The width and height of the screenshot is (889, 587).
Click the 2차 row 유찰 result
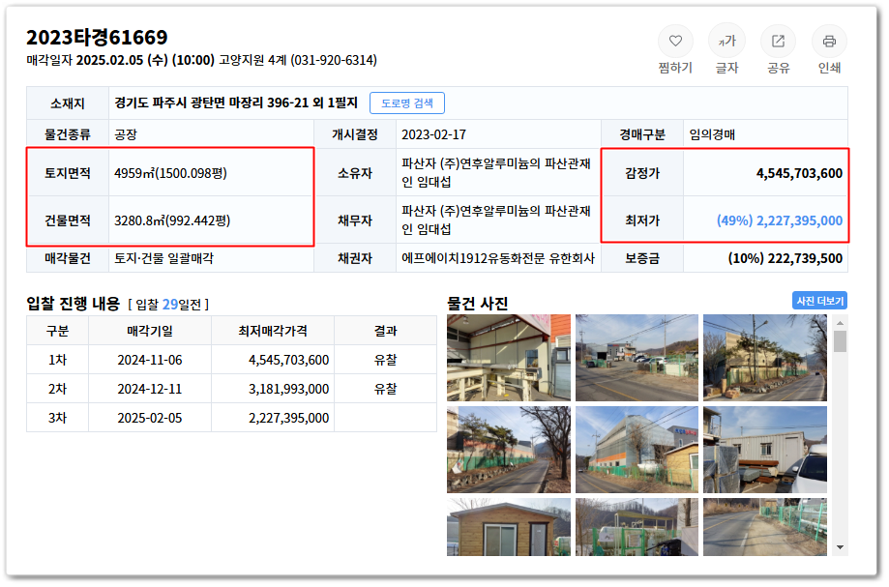coord(386,390)
